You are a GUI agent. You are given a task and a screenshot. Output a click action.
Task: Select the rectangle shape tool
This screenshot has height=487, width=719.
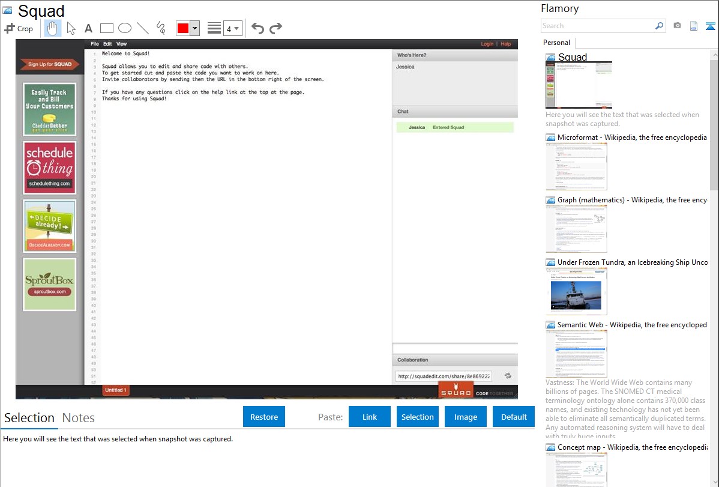click(106, 28)
